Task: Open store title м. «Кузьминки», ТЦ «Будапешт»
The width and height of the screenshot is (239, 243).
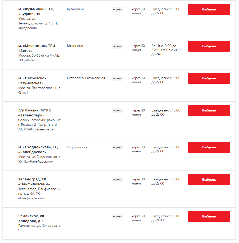Action: tap(36, 12)
